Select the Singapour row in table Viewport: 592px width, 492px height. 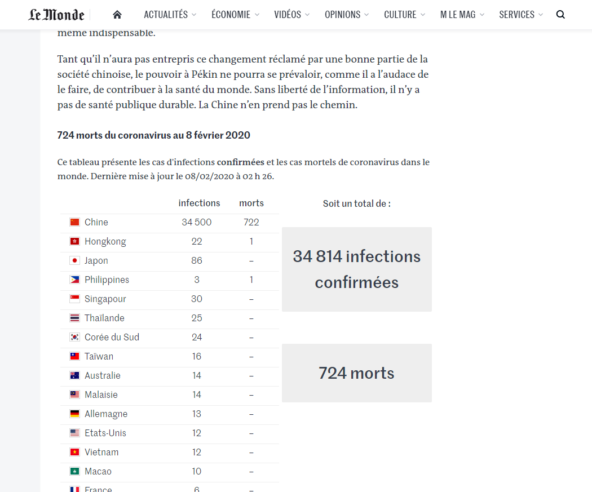click(169, 299)
